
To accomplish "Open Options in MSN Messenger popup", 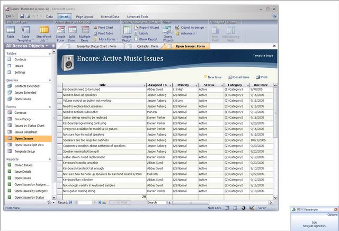I will (332, 215).
